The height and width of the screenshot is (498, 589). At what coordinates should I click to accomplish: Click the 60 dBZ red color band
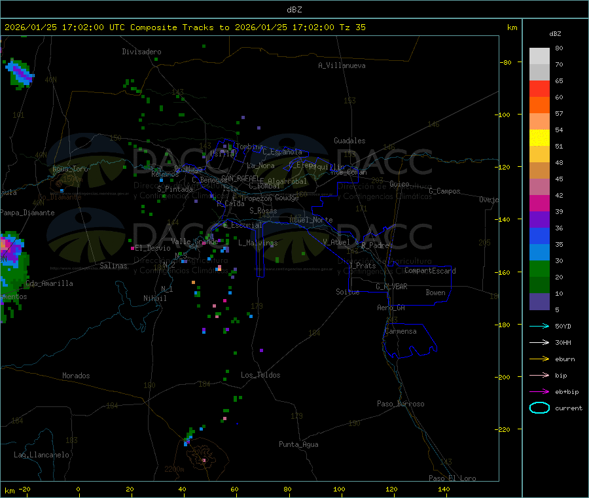(539, 88)
